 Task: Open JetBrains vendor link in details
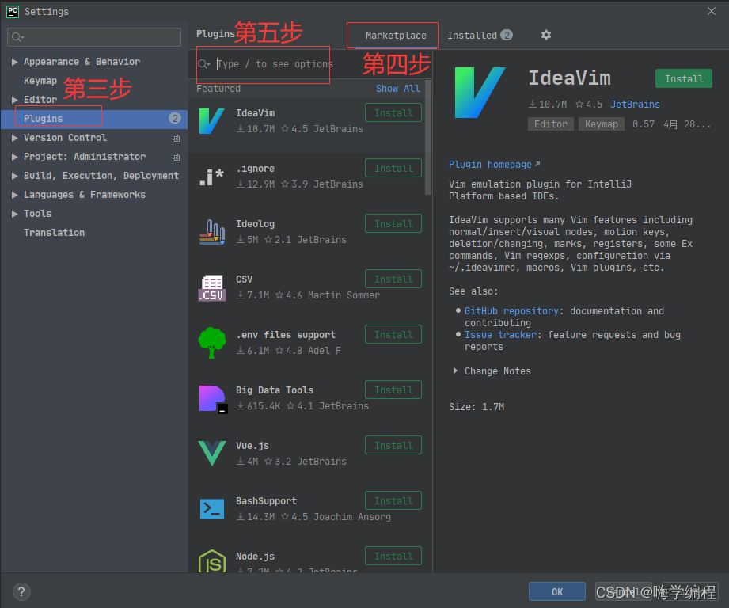pos(635,104)
